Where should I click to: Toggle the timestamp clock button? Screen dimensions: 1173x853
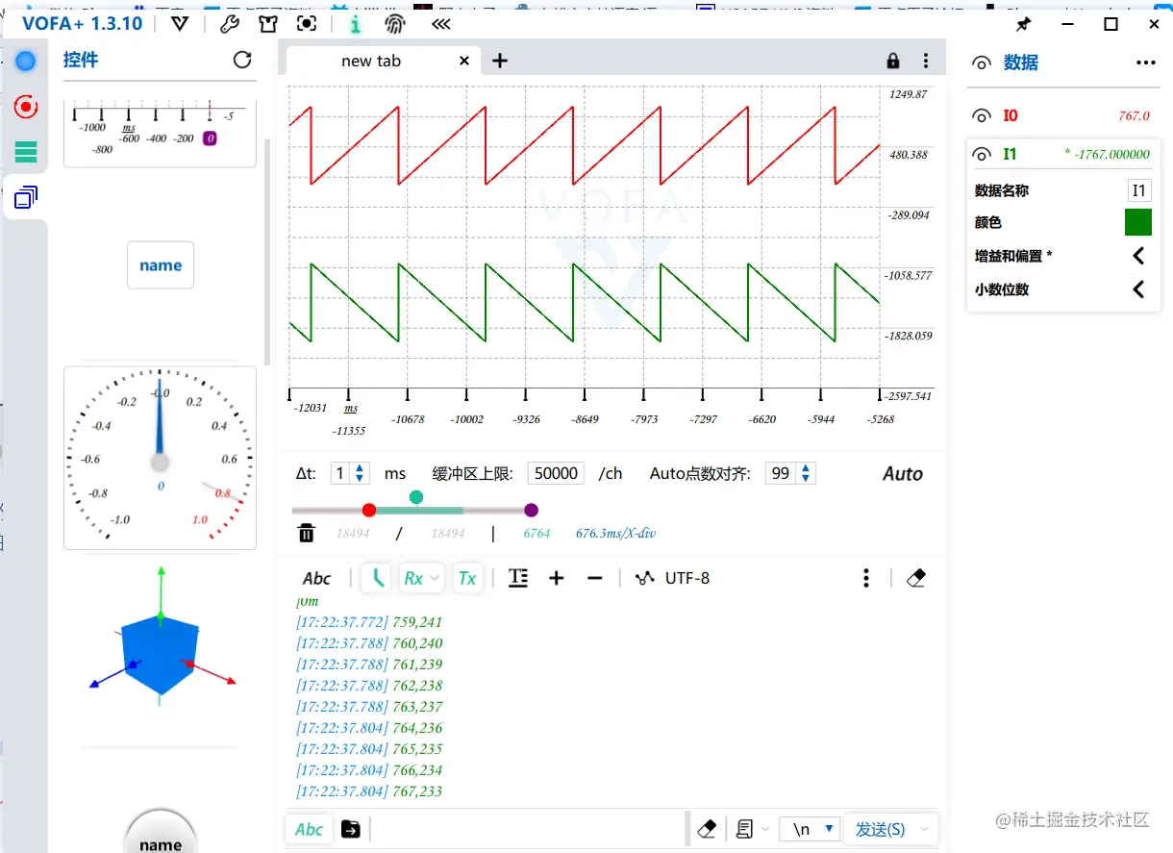[x=376, y=578]
